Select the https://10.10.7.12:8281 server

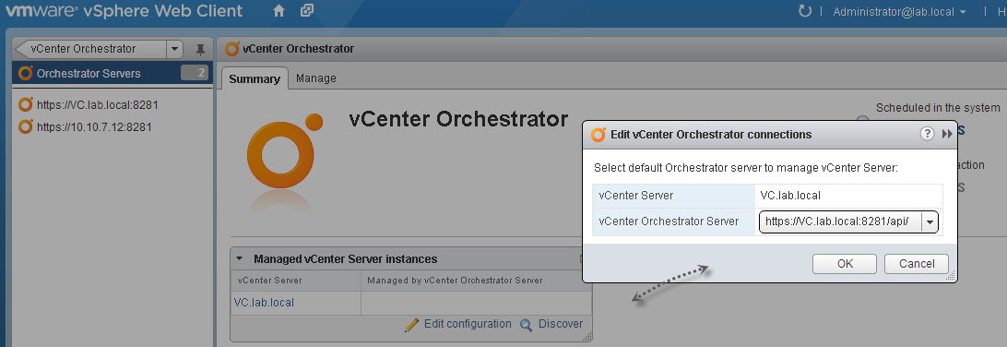click(x=94, y=126)
